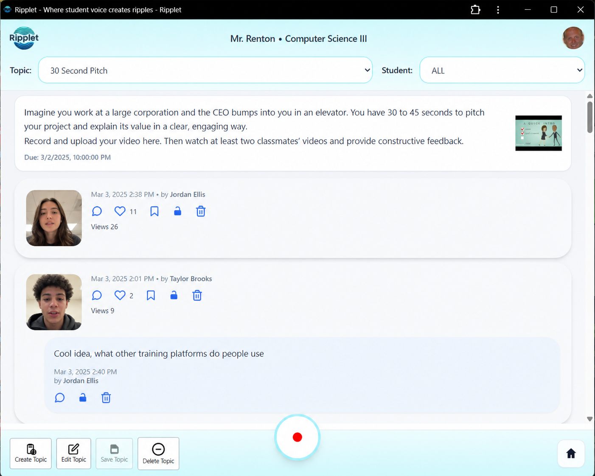Open the Ripplet logo in the header
This screenshot has height=476, width=595.
coord(24,38)
